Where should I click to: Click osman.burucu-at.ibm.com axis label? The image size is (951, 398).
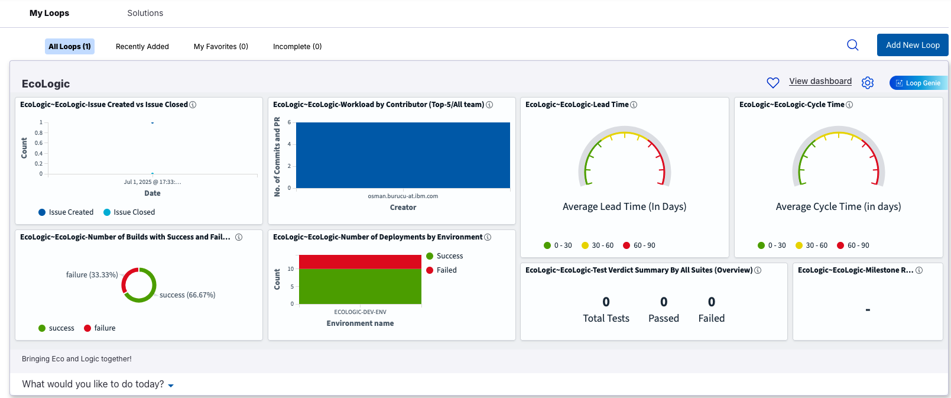click(x=403, y=196)
